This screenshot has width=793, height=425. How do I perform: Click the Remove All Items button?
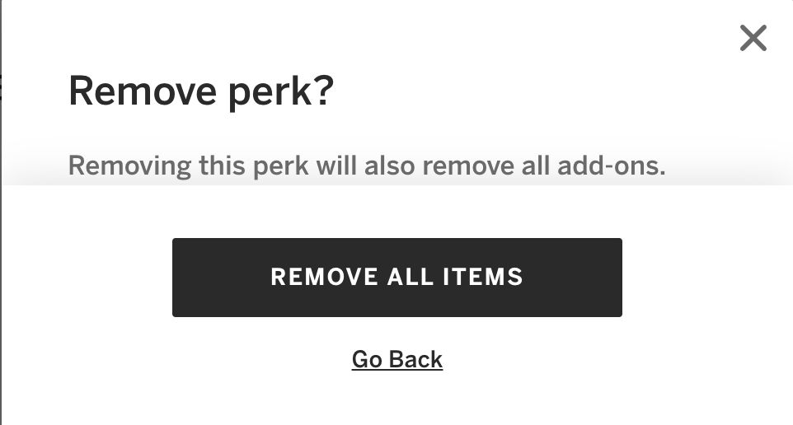tap(397, 278)
